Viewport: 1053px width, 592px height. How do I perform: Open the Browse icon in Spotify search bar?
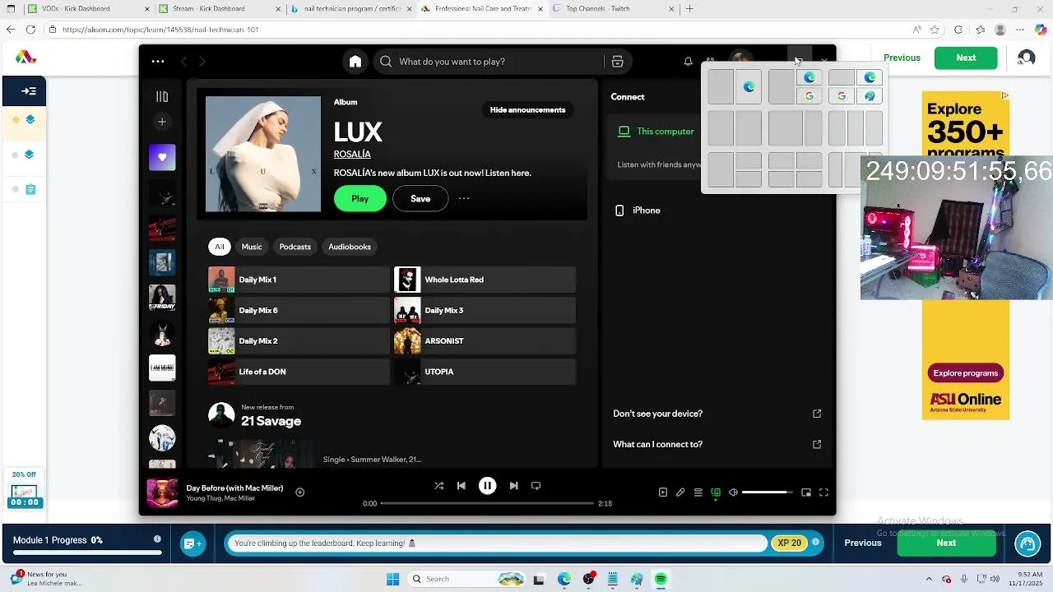[617, 62]
